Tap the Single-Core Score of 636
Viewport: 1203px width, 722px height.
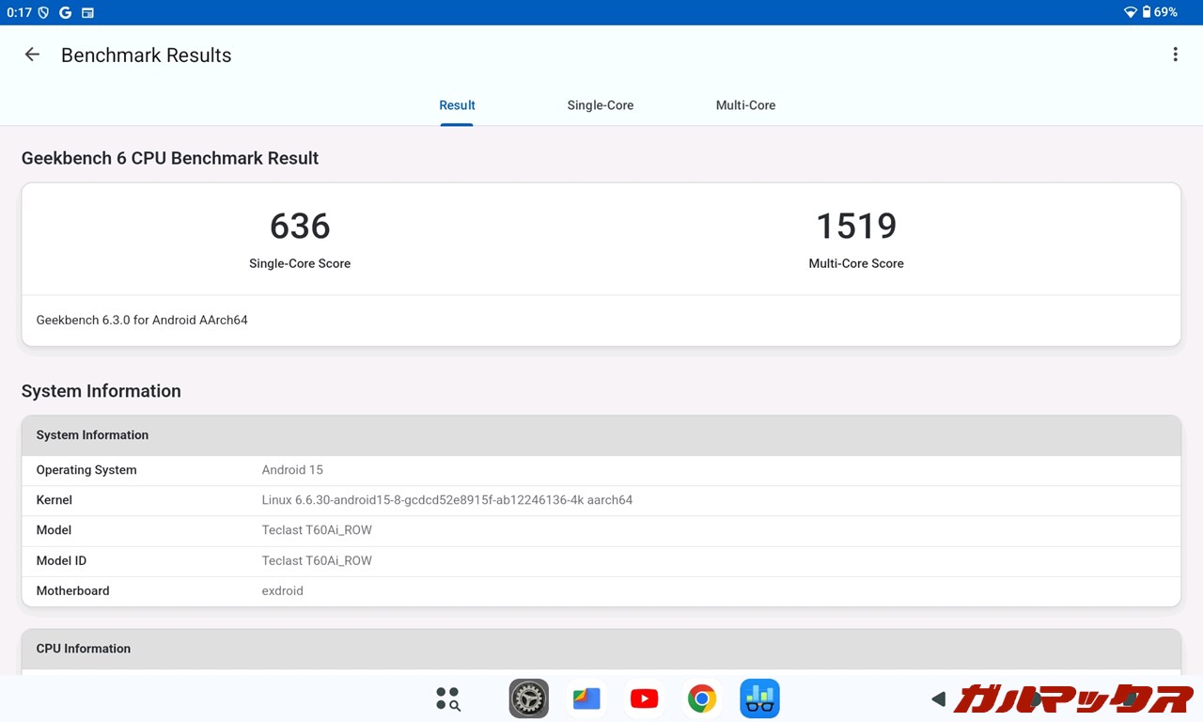click(x=300, y=227)
